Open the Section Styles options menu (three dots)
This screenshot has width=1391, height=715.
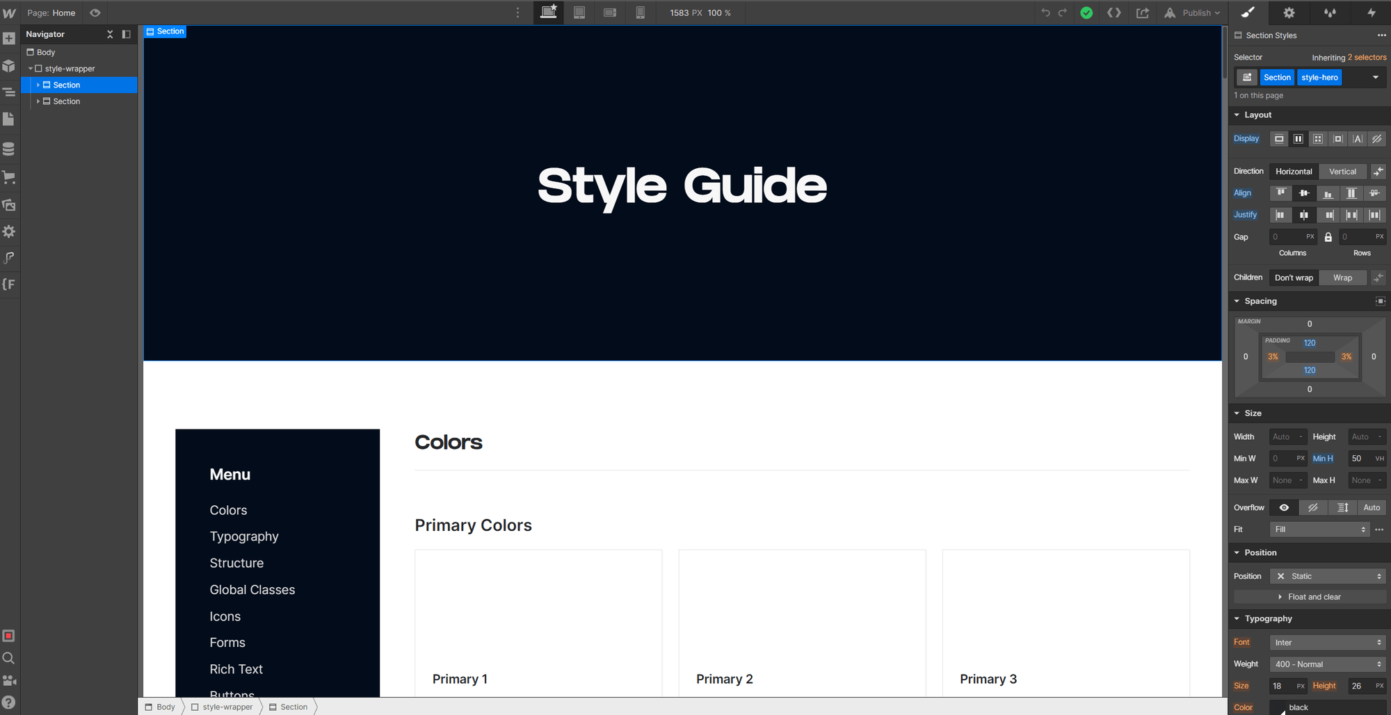(1381, 35)
